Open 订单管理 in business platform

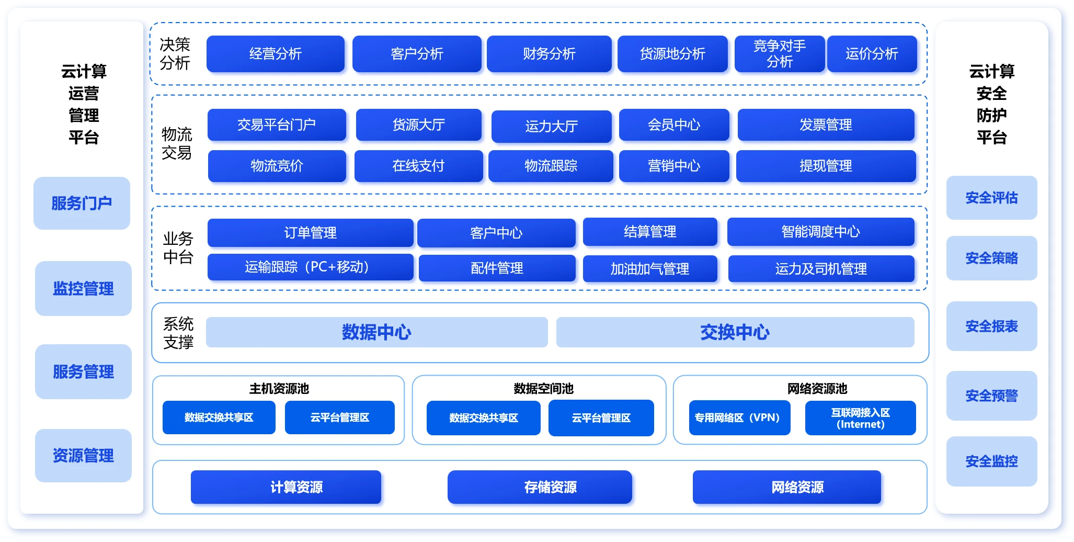tap(310, 233)
